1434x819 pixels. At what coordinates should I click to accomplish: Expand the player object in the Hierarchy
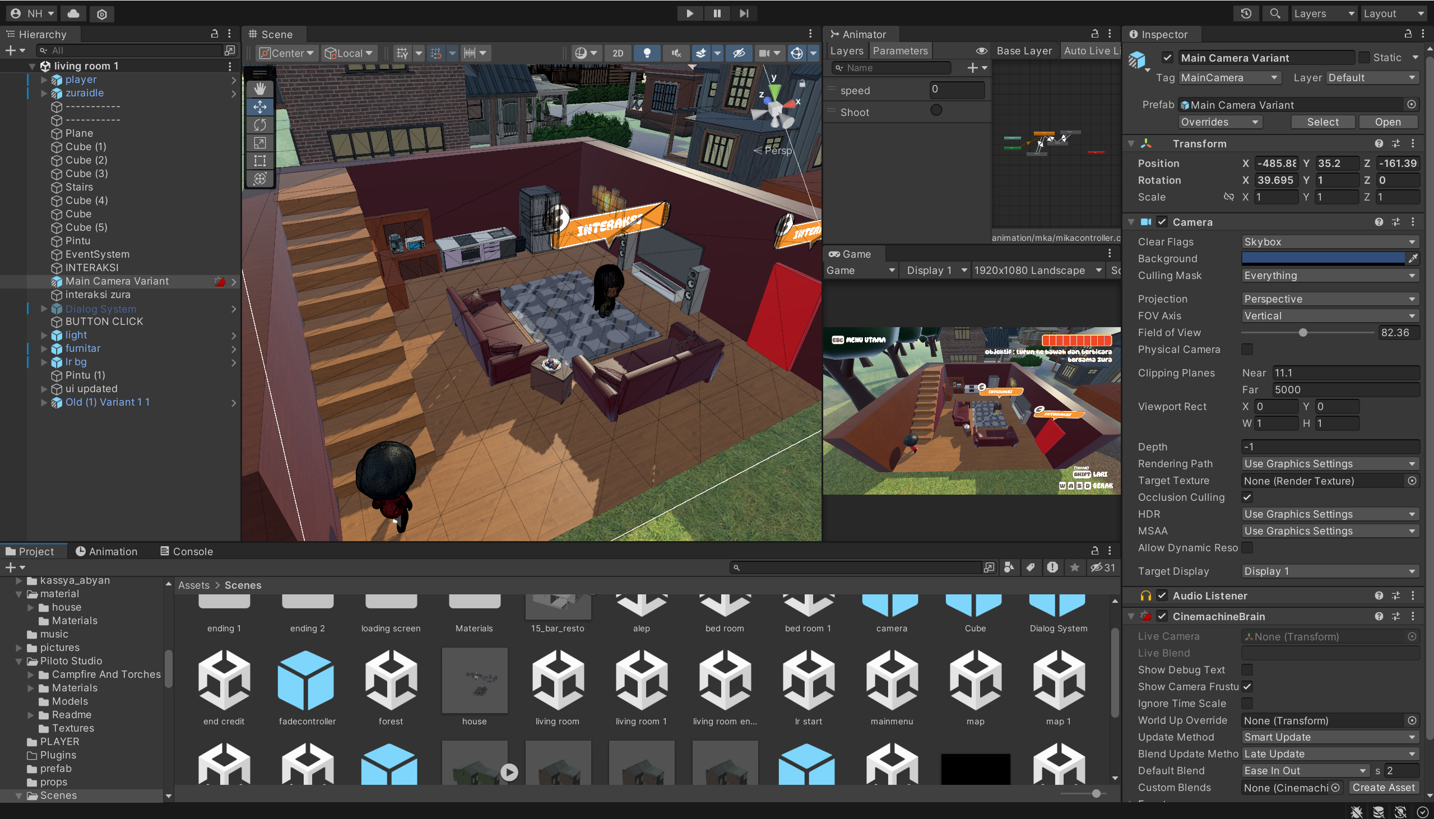coord(44,80)
